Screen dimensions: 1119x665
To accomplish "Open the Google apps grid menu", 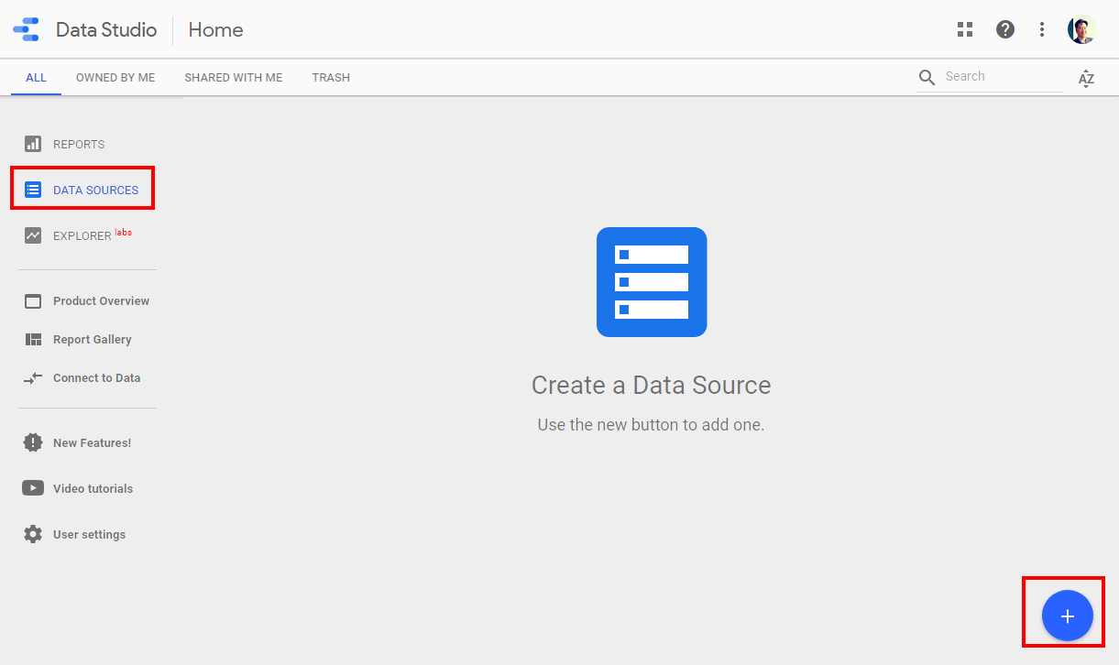I will 964,29.
